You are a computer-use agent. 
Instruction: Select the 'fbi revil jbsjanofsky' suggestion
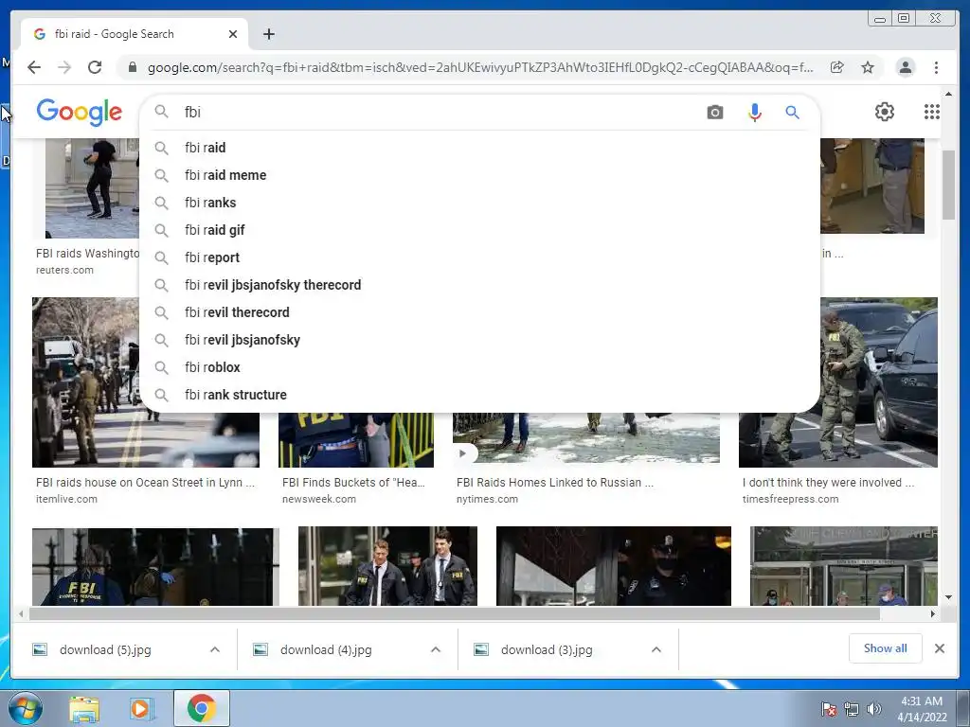tap(479, 340)
